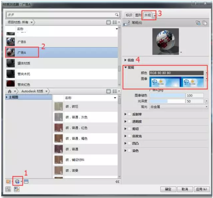Enable the 凹凸 checkbox

point(129,143)
